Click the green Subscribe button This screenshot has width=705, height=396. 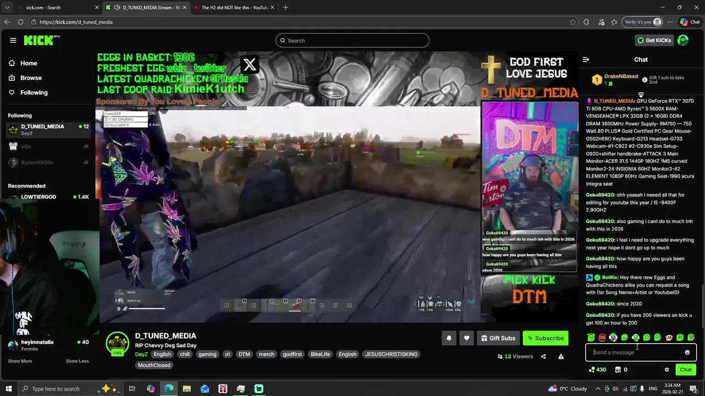pyautogui.click(x=545, y=338)
